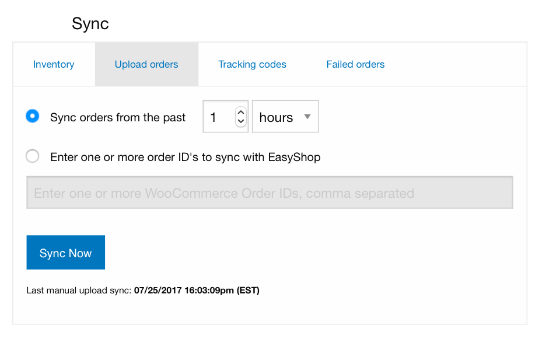The width and height of the screenshot is (539, 350).
Task: Click the dropdown arrow next to hours
Action: pos(307,116)
